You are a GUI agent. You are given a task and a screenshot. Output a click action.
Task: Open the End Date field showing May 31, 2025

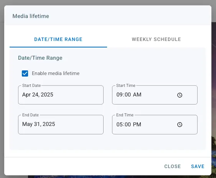(x=61, y=124)
